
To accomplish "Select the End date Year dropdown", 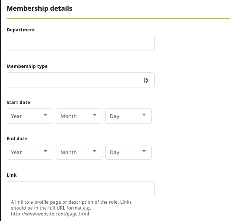I will (30, 152).
